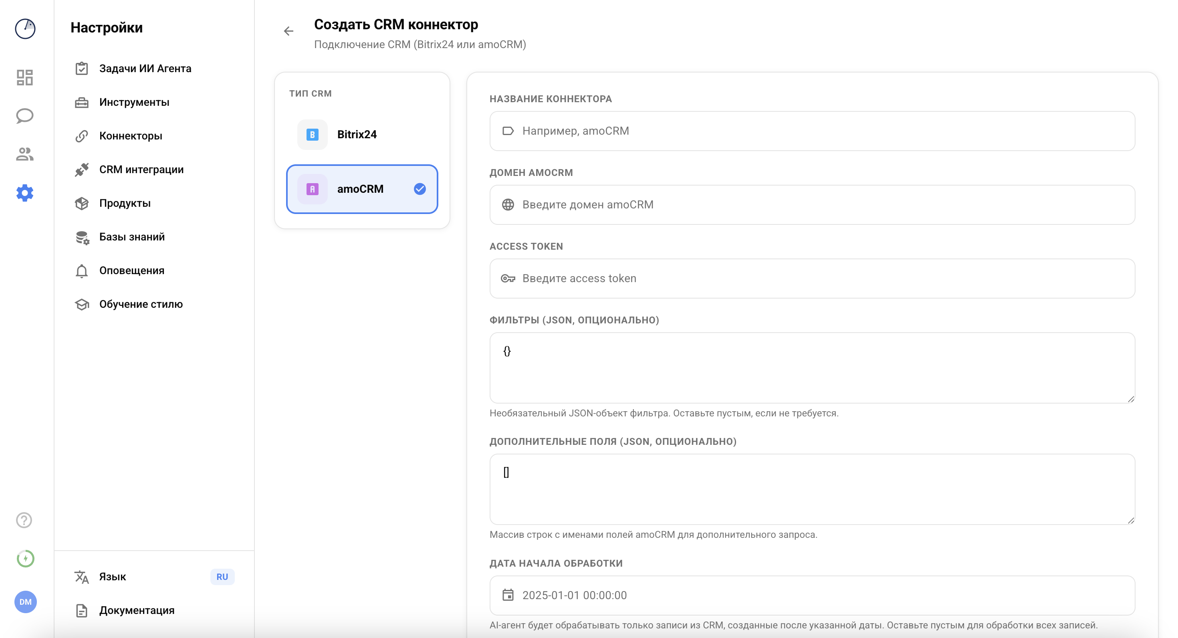This screenshot has height=638, width=1178.
Task: Open the Документация link
Action: tap(137, 610)
